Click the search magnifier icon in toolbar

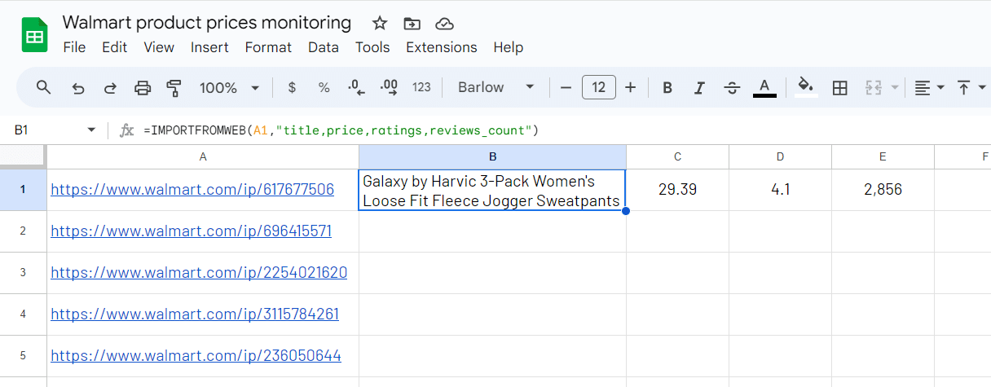point(44,87)
